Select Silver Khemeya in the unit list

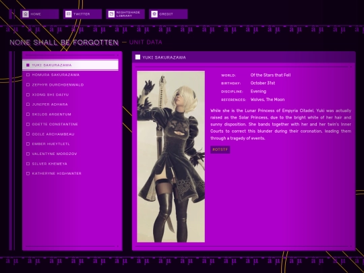pyautogui.click(x=70, y=164)
